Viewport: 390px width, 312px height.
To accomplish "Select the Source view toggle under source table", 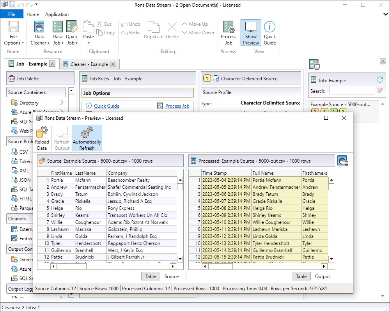I will pos(172,276).
